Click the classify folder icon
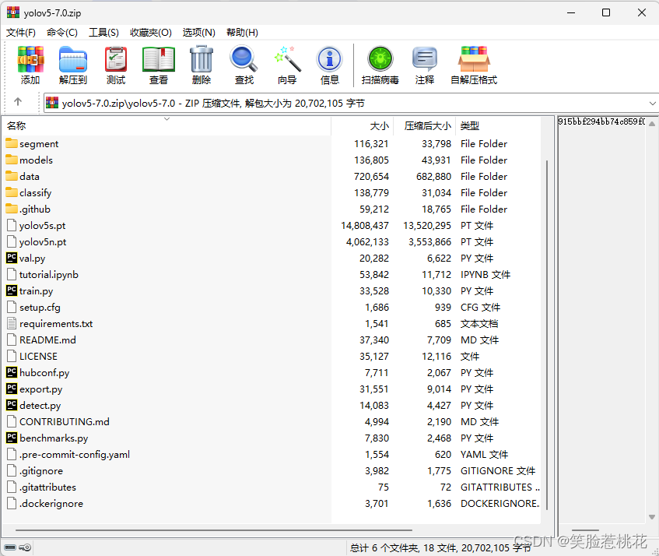659x556 pixels. click(x=12, y=192)
